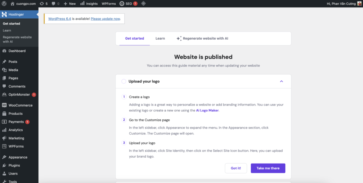The width and height of the screenshot is (363, 183).
Task: Click the Please update now link
Action: (105, 19)
